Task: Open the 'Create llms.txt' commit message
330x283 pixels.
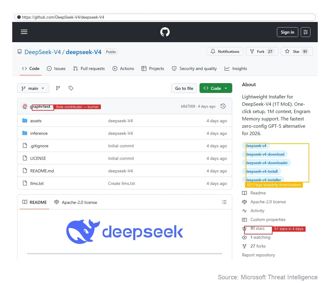Action: [x=121, y=183]
